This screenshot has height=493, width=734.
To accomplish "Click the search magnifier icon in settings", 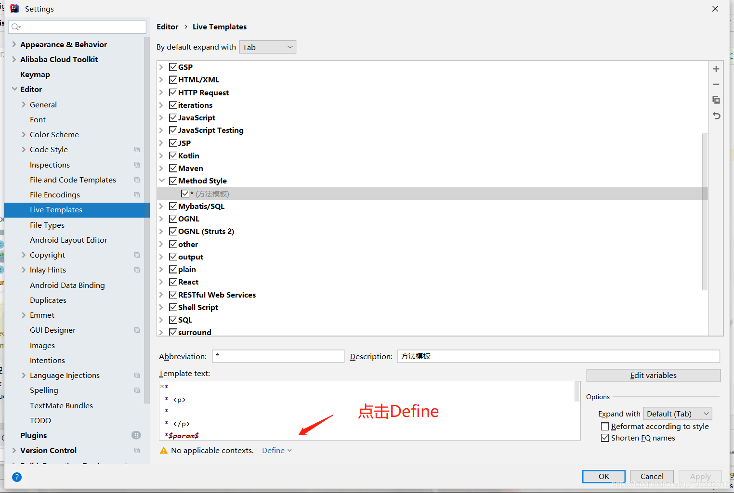I will [16, 27].
